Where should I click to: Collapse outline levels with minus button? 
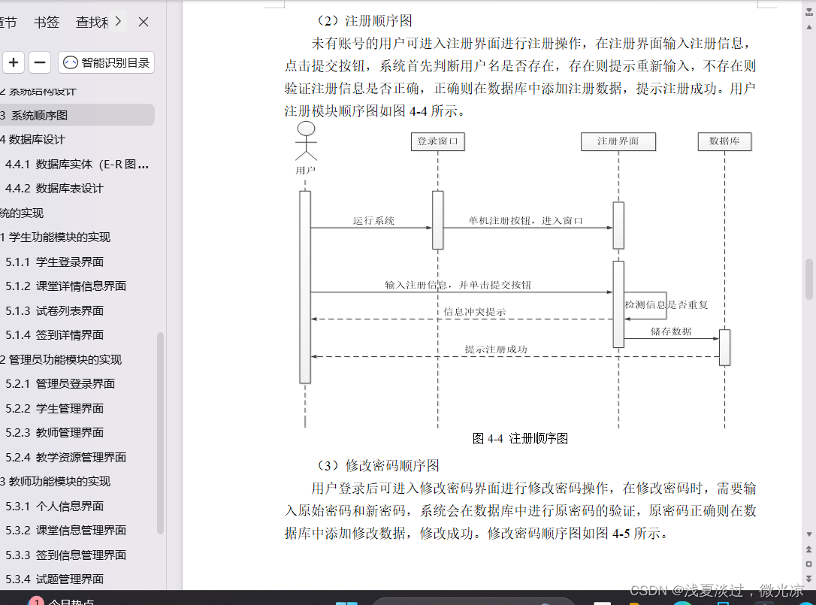pos(40,63)
